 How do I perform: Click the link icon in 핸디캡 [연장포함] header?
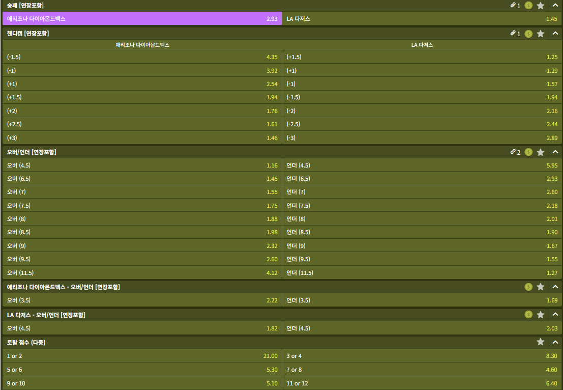(x=513, y=33)
